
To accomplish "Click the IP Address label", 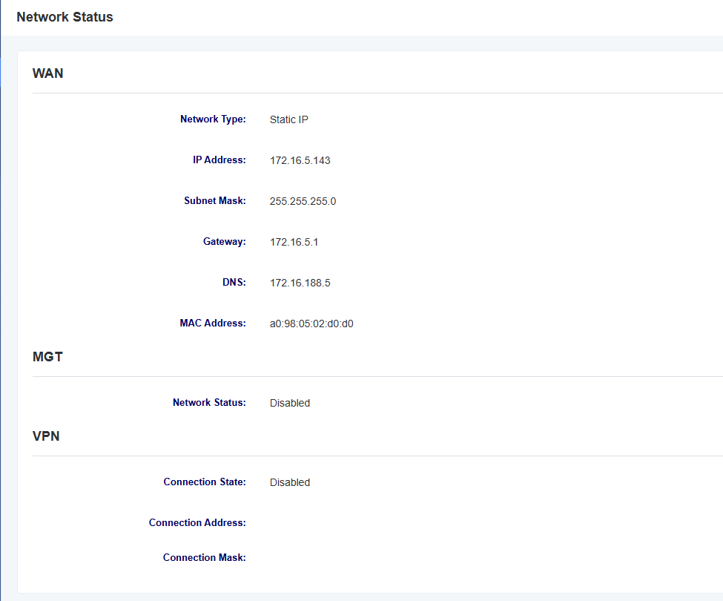I will [x=219, y=160].
